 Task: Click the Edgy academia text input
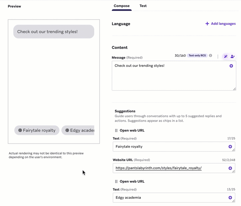click(x=170, y=198)
